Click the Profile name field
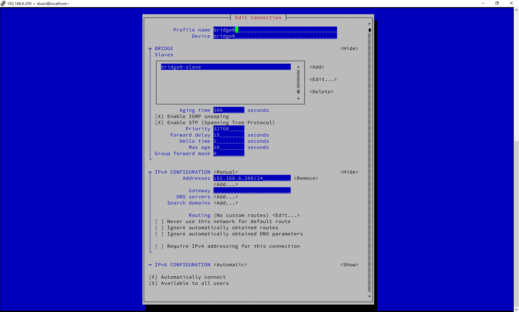519x312 pixels. pyautogui.click(x=275, y=30)
